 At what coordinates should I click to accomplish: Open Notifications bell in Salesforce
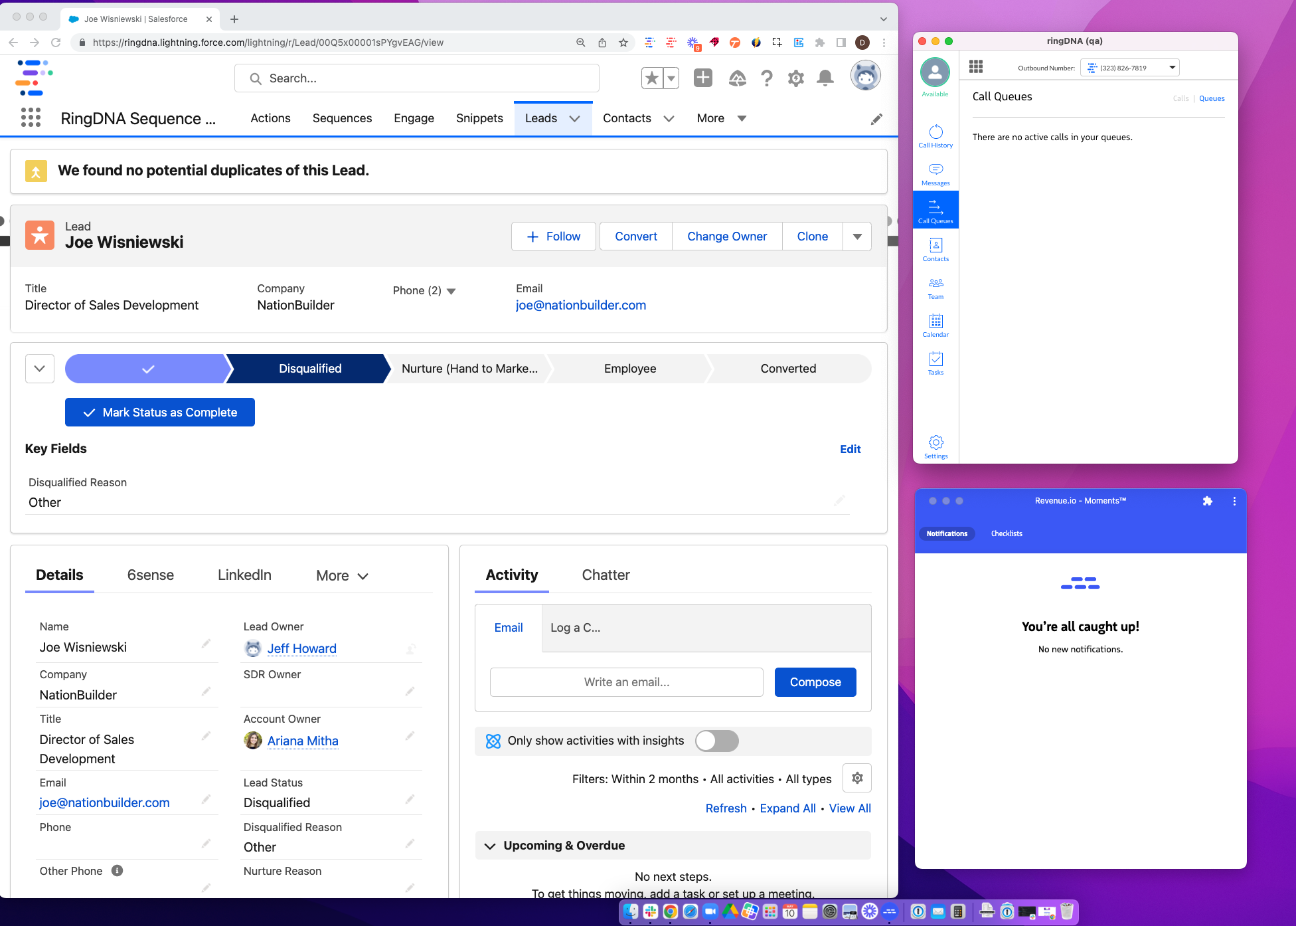pyautogui.click(x=825, y=78)
